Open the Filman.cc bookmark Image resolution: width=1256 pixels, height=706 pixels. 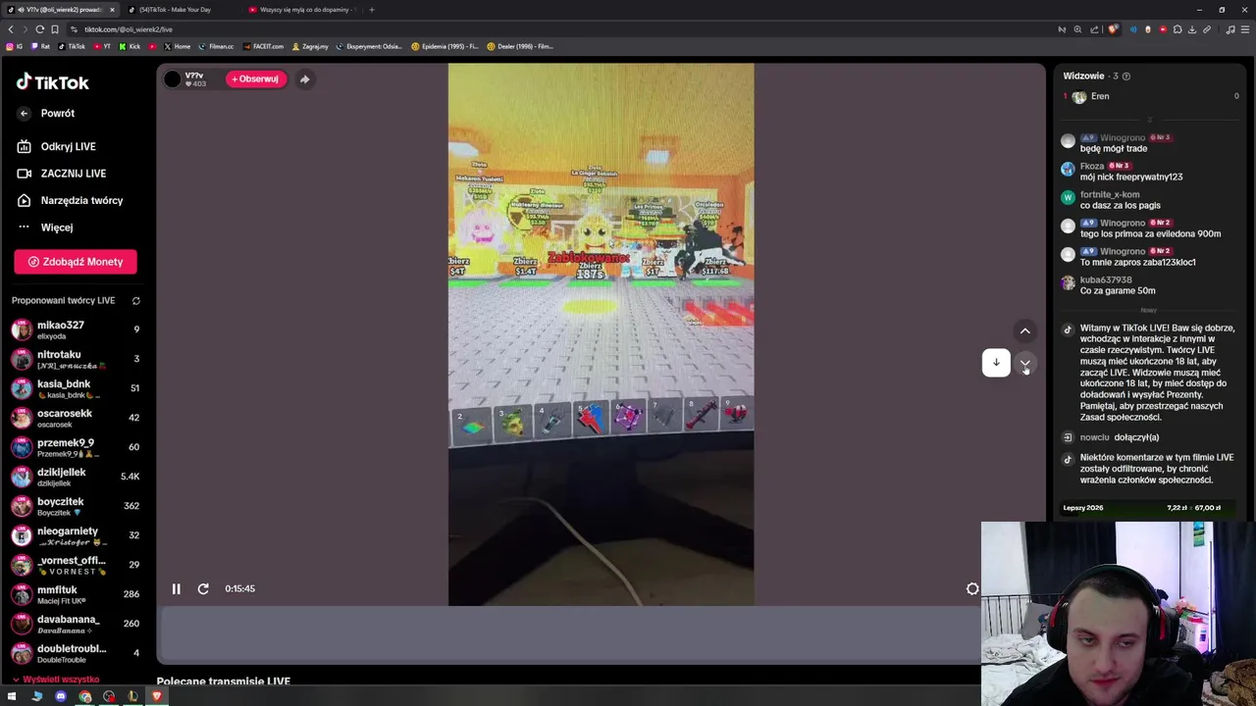point(217,46)
